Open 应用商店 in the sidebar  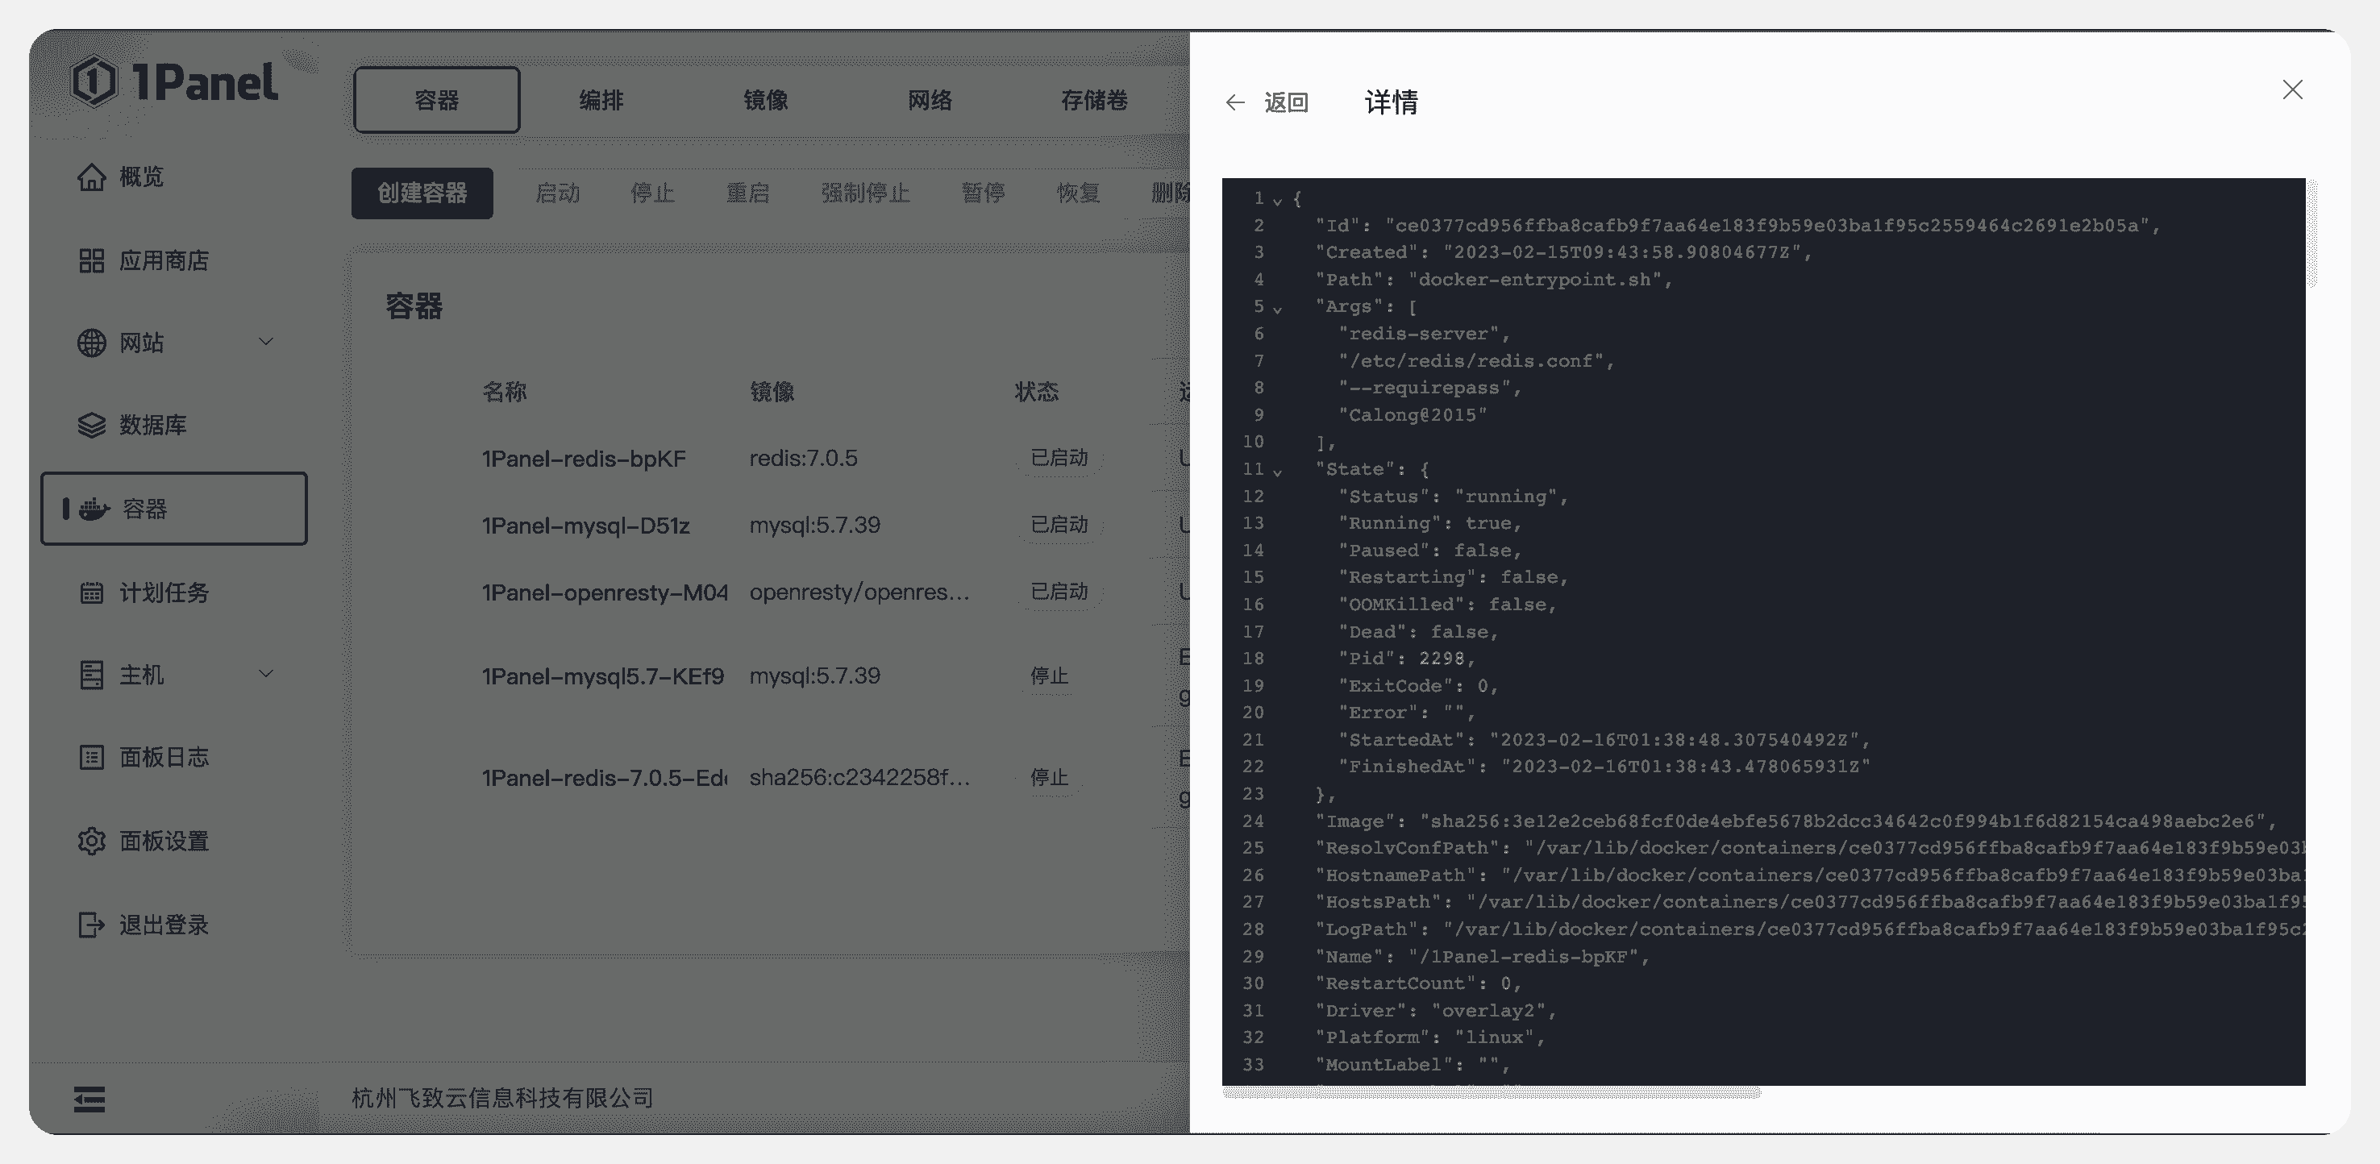pyautogui.click(x=164, y=260)
